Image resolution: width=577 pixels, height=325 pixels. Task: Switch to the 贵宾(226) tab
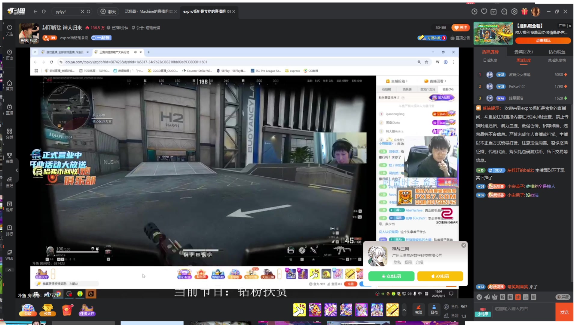(x=523, y=52)
